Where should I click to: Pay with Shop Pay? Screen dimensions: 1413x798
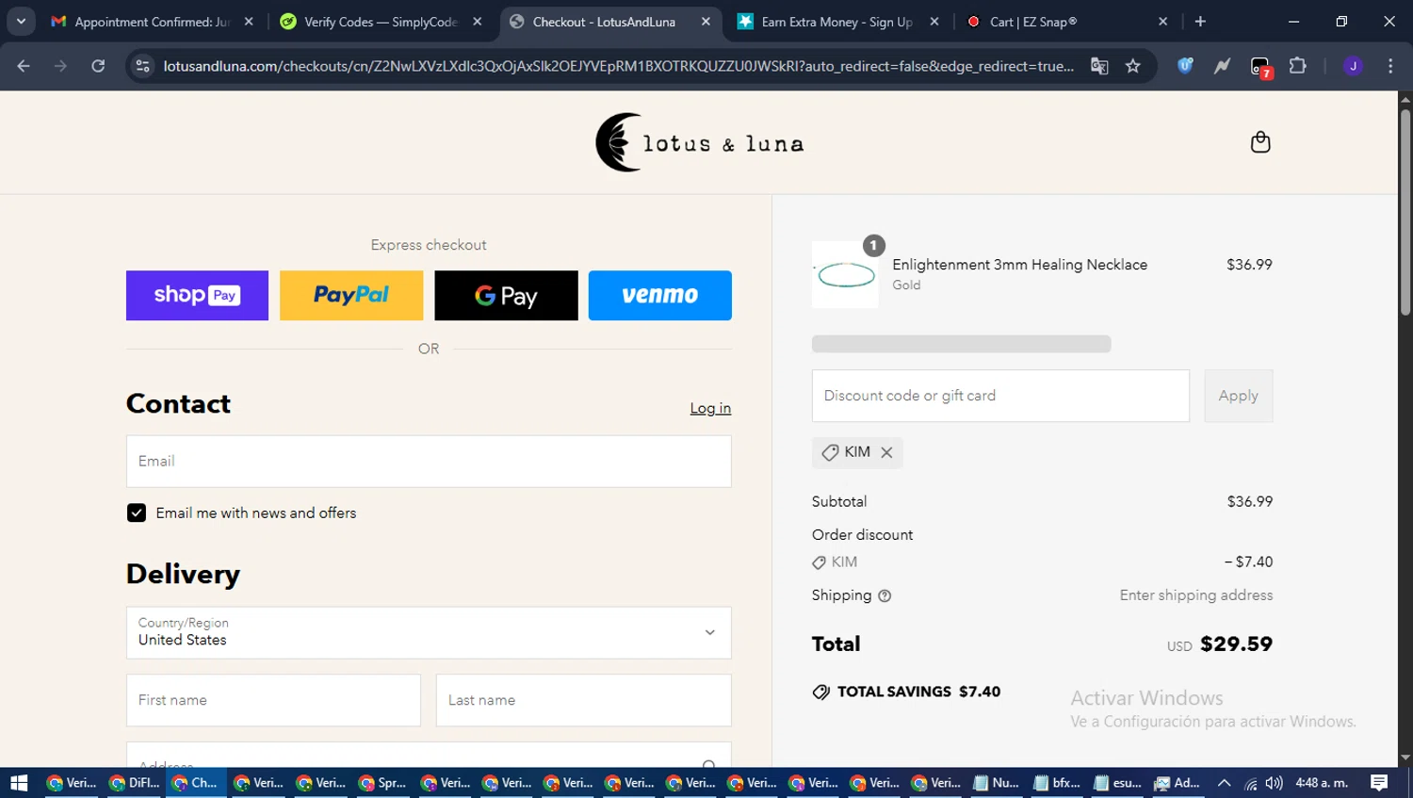pyautogui.click(x=197, y=295)
